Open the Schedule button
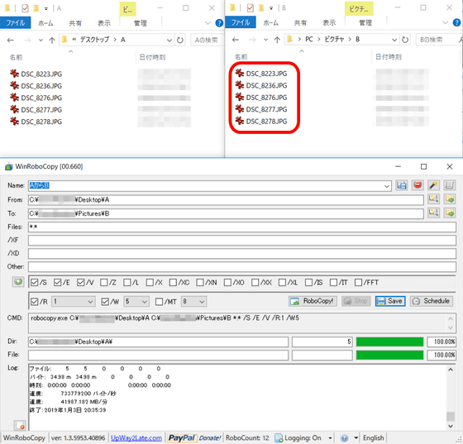The image size is (463, 444). [432, 301]
